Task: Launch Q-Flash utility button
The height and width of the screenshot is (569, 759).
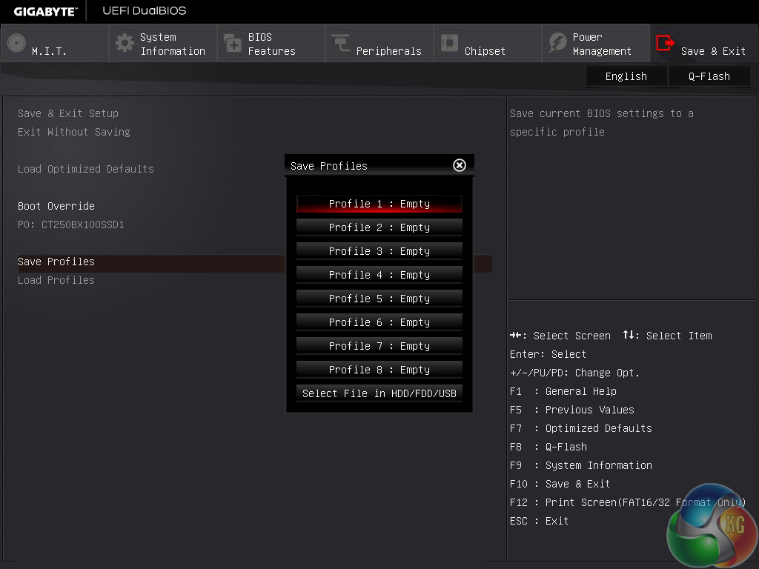Action: pos(709,76)
